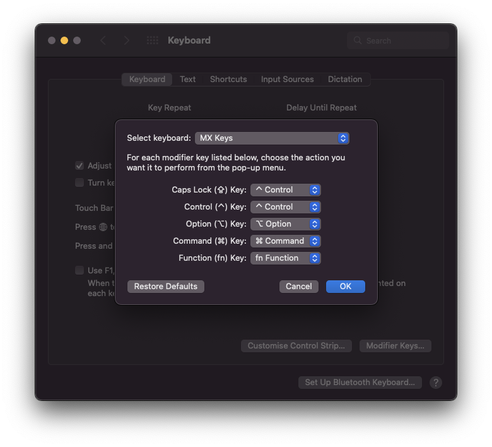The width and height of the screenshot is (492, 447).
Task: Change the Command Key action dropdown
Action: (x=285, y=241)
